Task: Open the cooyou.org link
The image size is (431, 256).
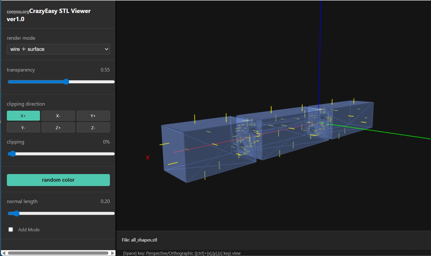Action: coord(18,12)
